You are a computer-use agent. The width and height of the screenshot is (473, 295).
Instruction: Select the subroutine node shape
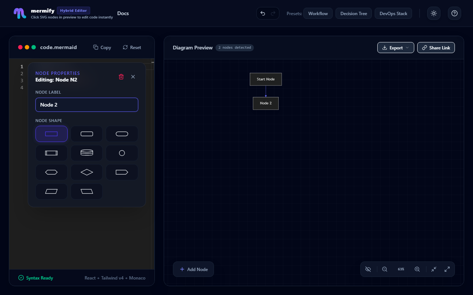[51, 153]
